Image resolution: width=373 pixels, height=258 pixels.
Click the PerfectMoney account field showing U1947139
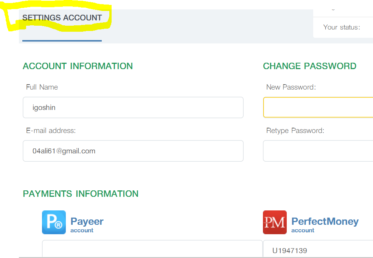pyautogui.click(x=318, y=250)
